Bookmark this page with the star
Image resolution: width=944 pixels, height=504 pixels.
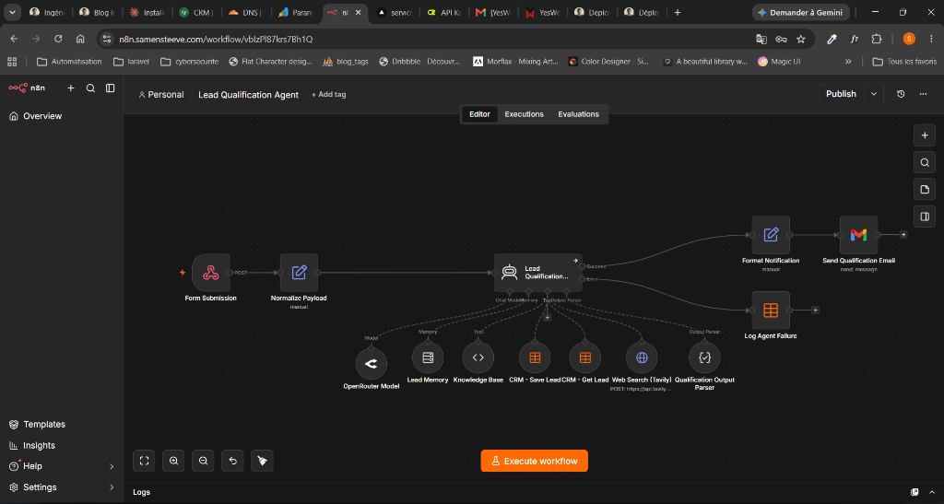point(801,39)
